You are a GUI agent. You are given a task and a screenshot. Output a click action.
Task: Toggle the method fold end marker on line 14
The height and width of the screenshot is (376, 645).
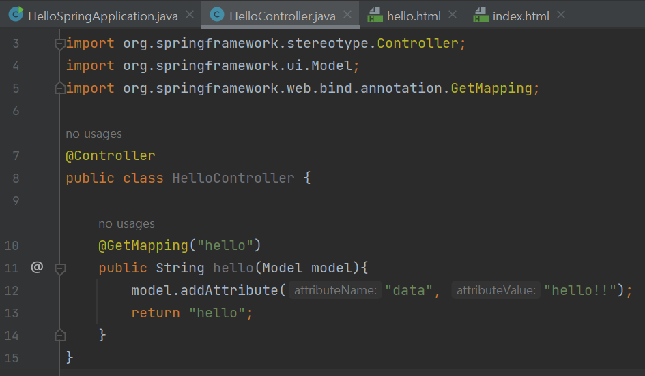tap(59, 335)
